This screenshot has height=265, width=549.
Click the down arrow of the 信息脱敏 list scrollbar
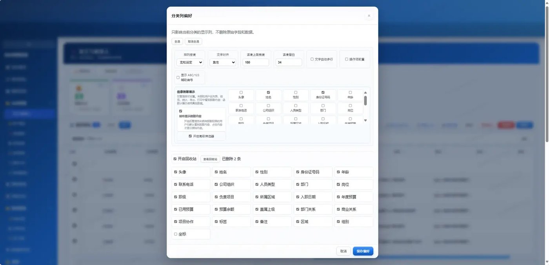(x=365, y=120)
